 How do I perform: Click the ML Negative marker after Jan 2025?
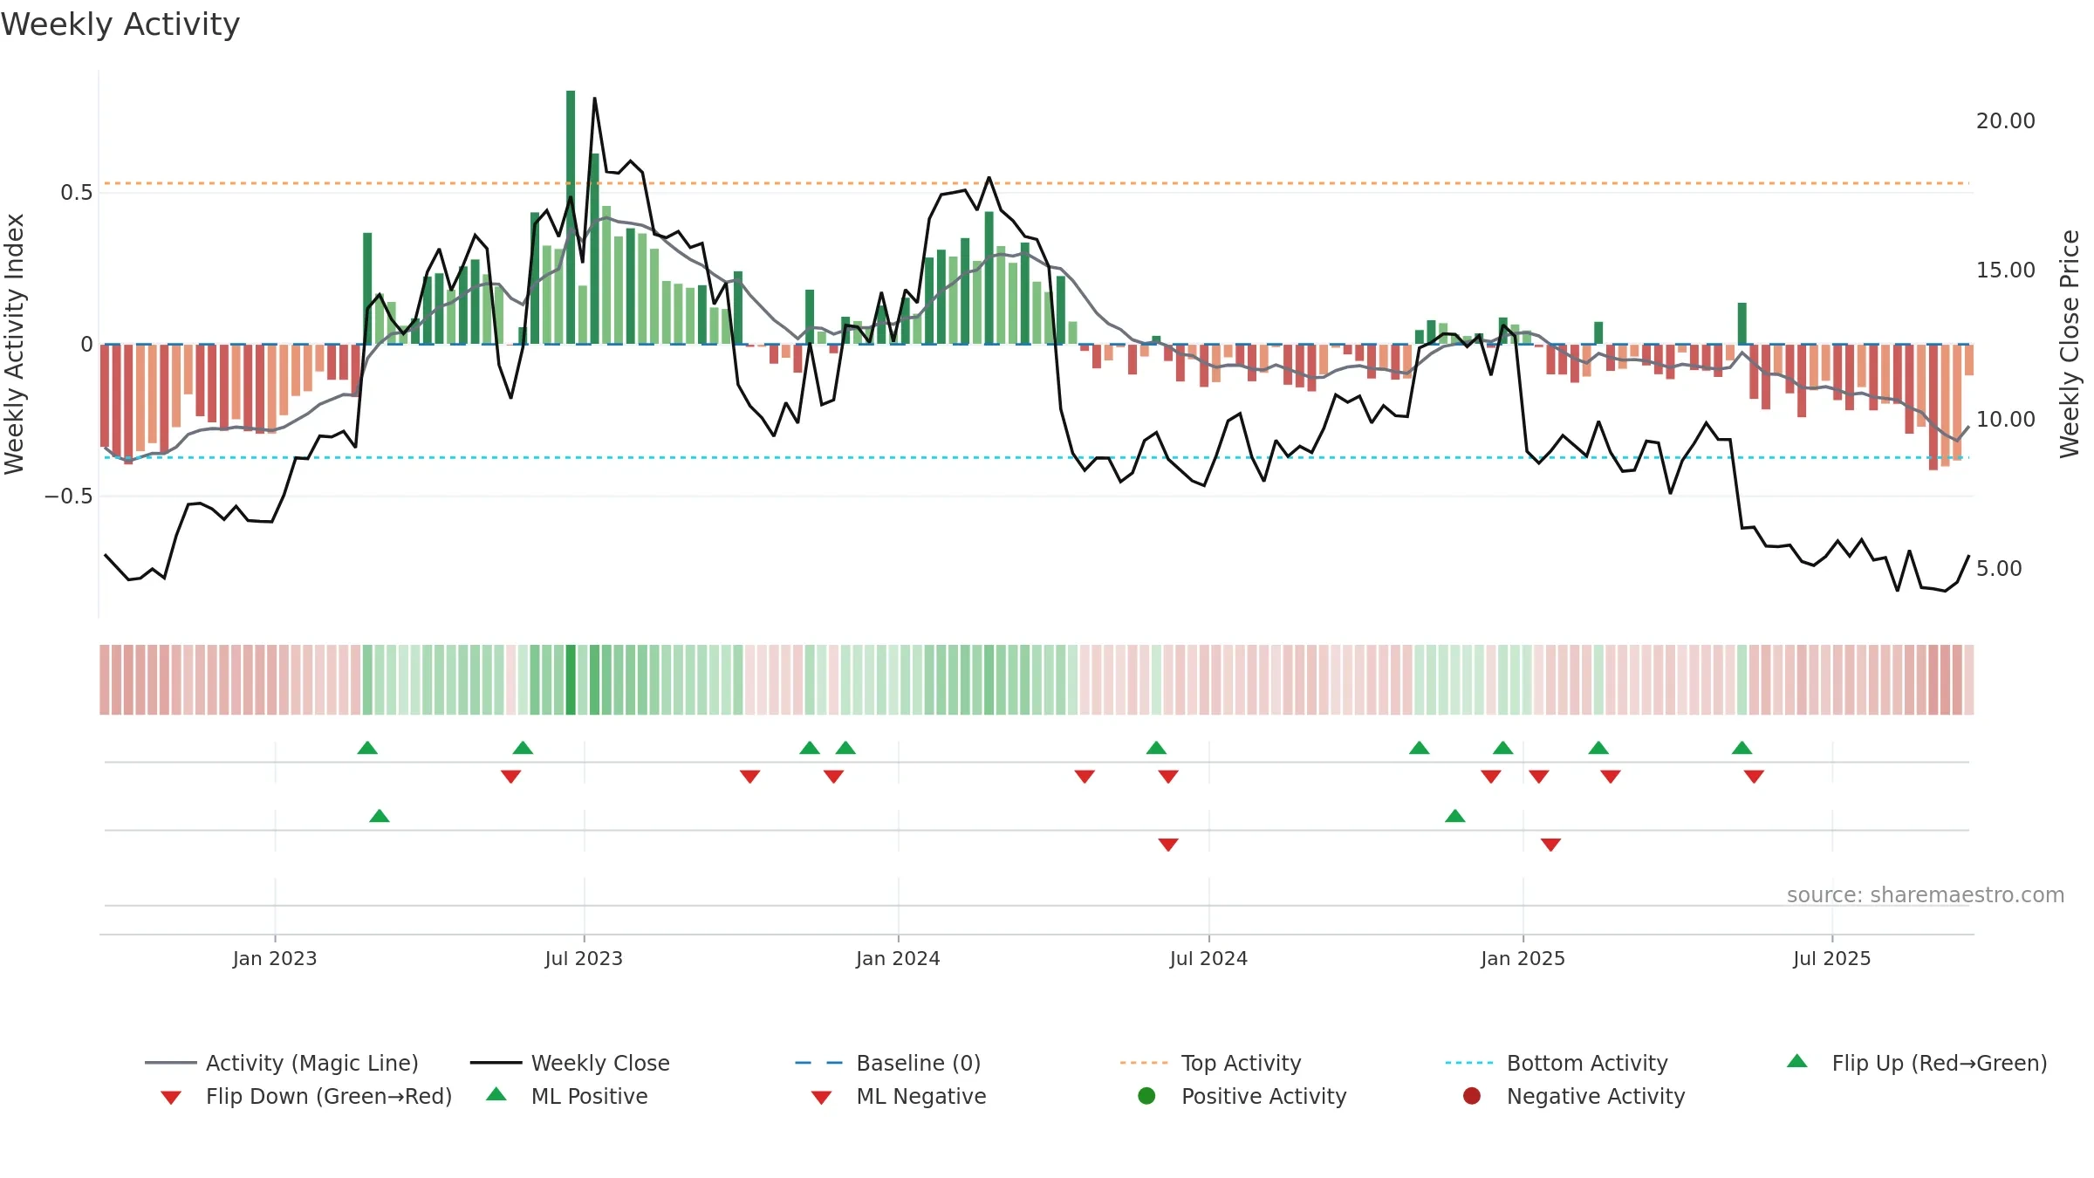pyautogui.click(x=1550, y=845)
